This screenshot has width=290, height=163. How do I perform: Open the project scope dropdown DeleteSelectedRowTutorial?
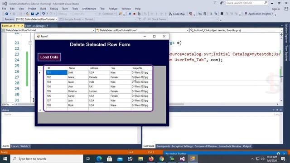pyautogui.click(x=48, y=30)
